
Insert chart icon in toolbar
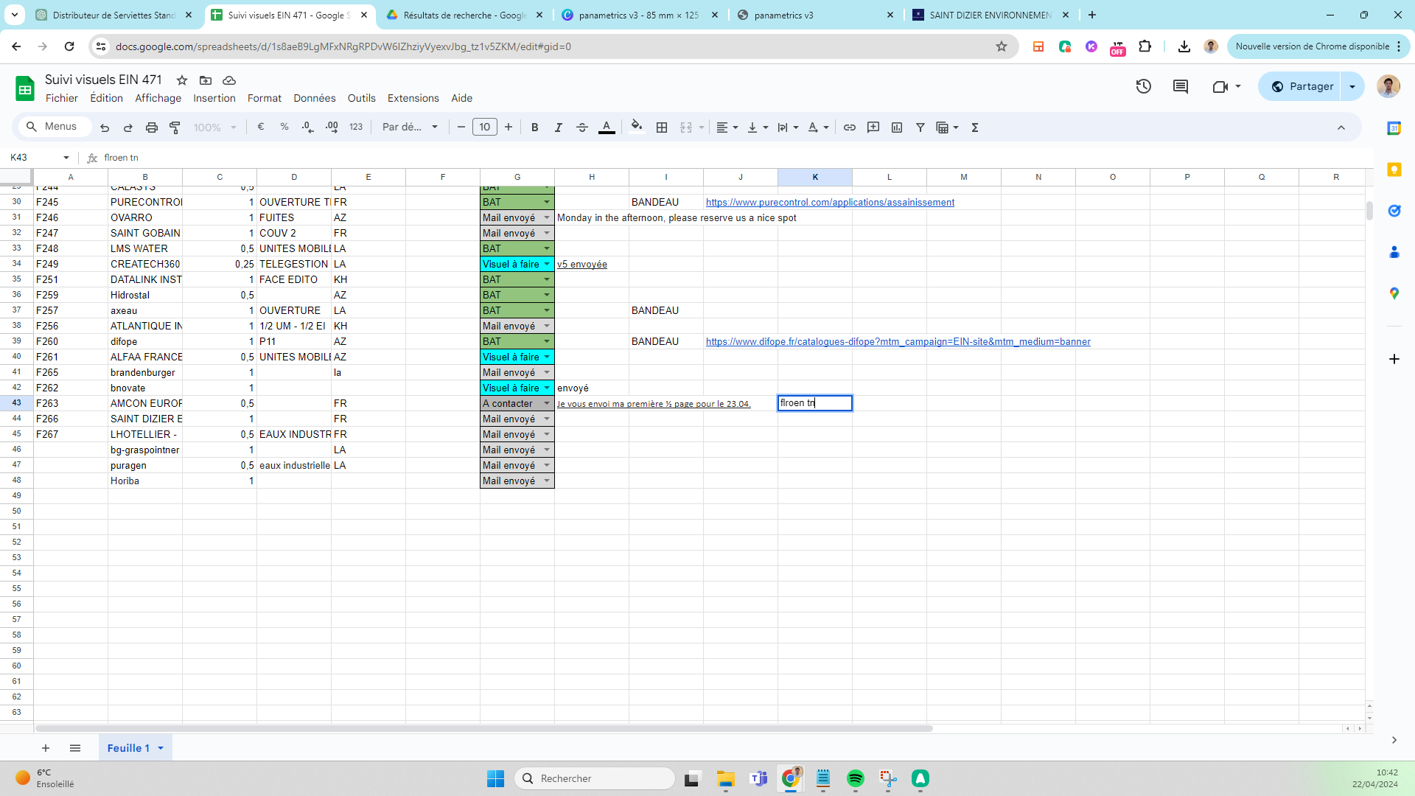(897, 128)
